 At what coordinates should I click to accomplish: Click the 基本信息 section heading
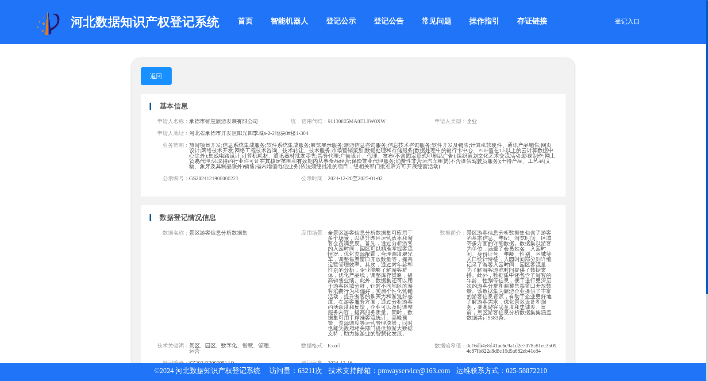(x=173, y=106)
